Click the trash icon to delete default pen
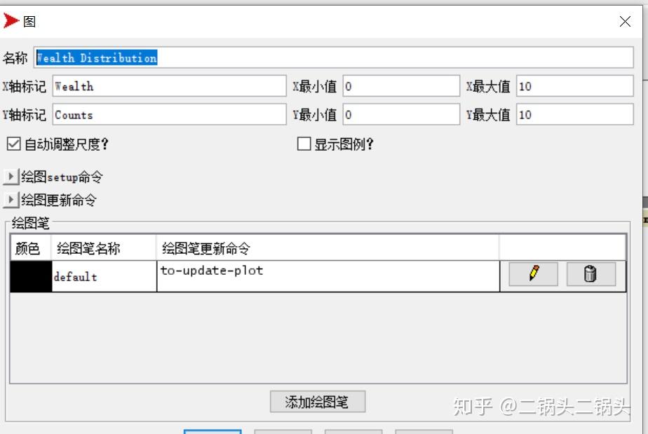The image size is (648, 434). coord(590,273)
